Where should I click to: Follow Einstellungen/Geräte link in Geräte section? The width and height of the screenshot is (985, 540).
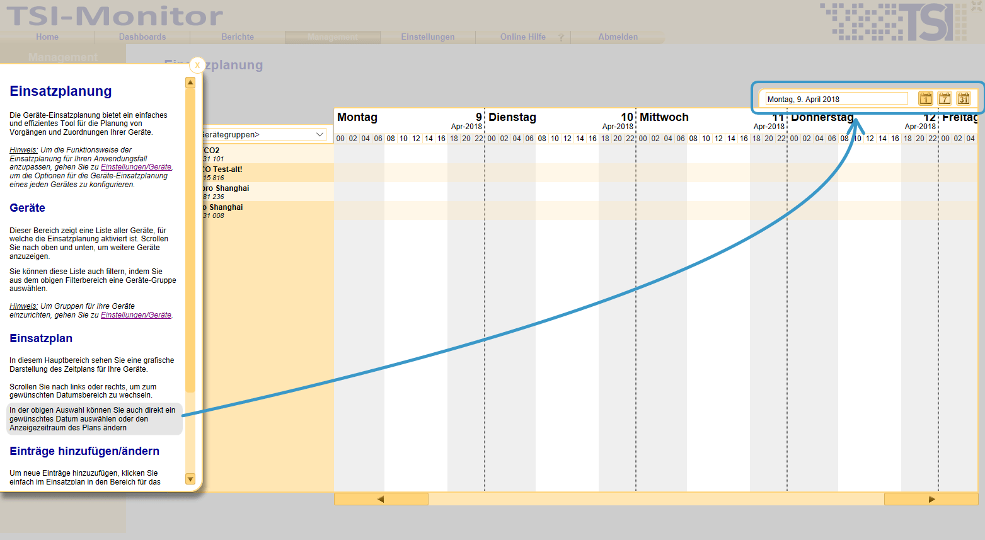click(x=136, y=315)
